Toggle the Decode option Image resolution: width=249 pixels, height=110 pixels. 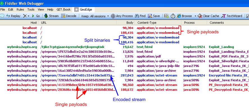click(x=69, y=16)
